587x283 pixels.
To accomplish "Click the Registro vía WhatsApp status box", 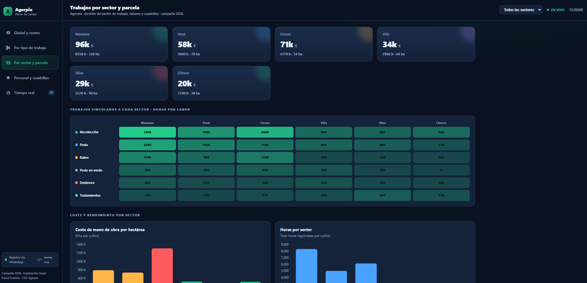I will [30, 260].
